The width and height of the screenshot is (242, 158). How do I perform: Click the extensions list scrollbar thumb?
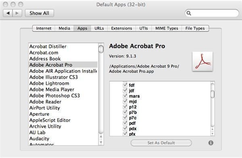pyautogui.click(x=213, y=94)
